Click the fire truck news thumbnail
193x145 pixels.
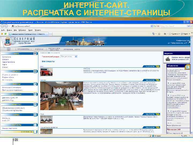(46, 72)
